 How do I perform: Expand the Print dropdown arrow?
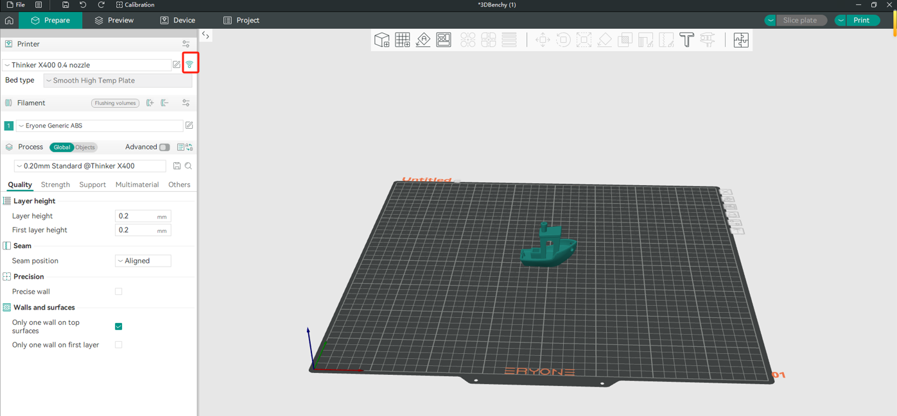(x=840, y=21)
